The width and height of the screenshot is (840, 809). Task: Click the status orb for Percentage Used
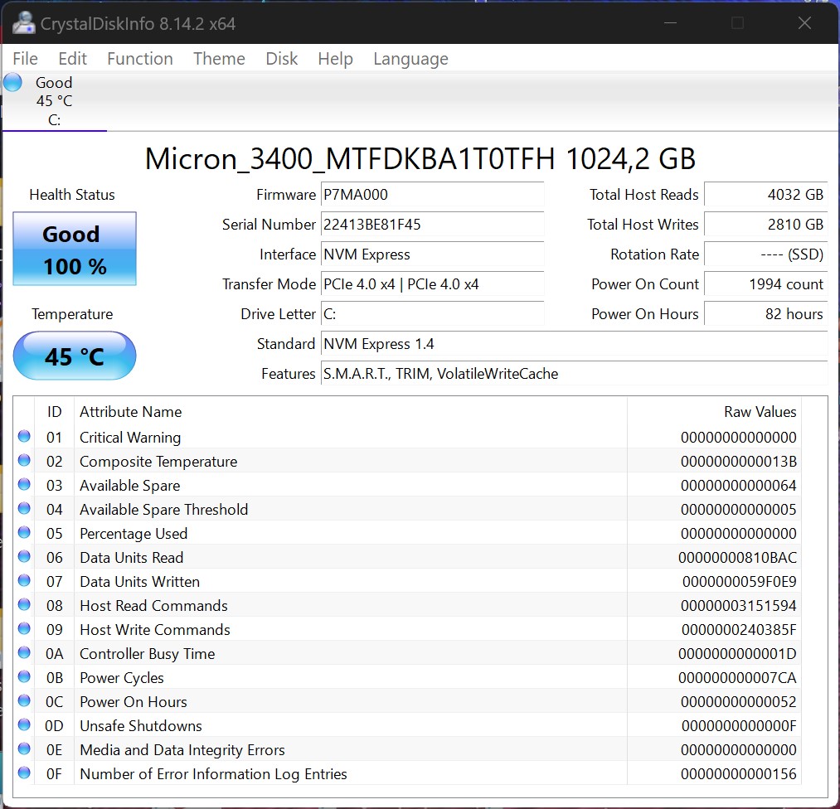click(x=24, y=532)
